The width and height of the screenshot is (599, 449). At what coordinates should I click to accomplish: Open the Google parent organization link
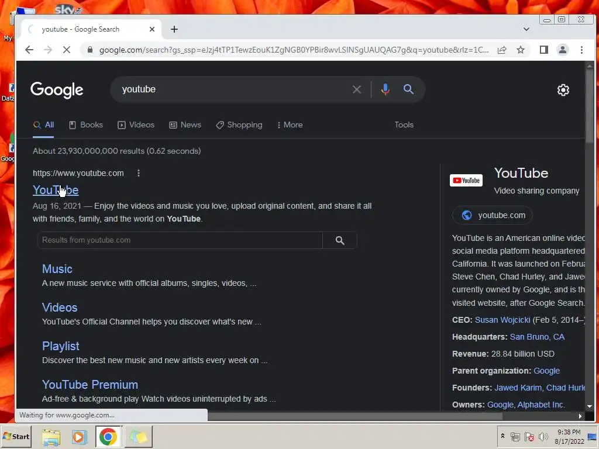(x=546, y=371)
